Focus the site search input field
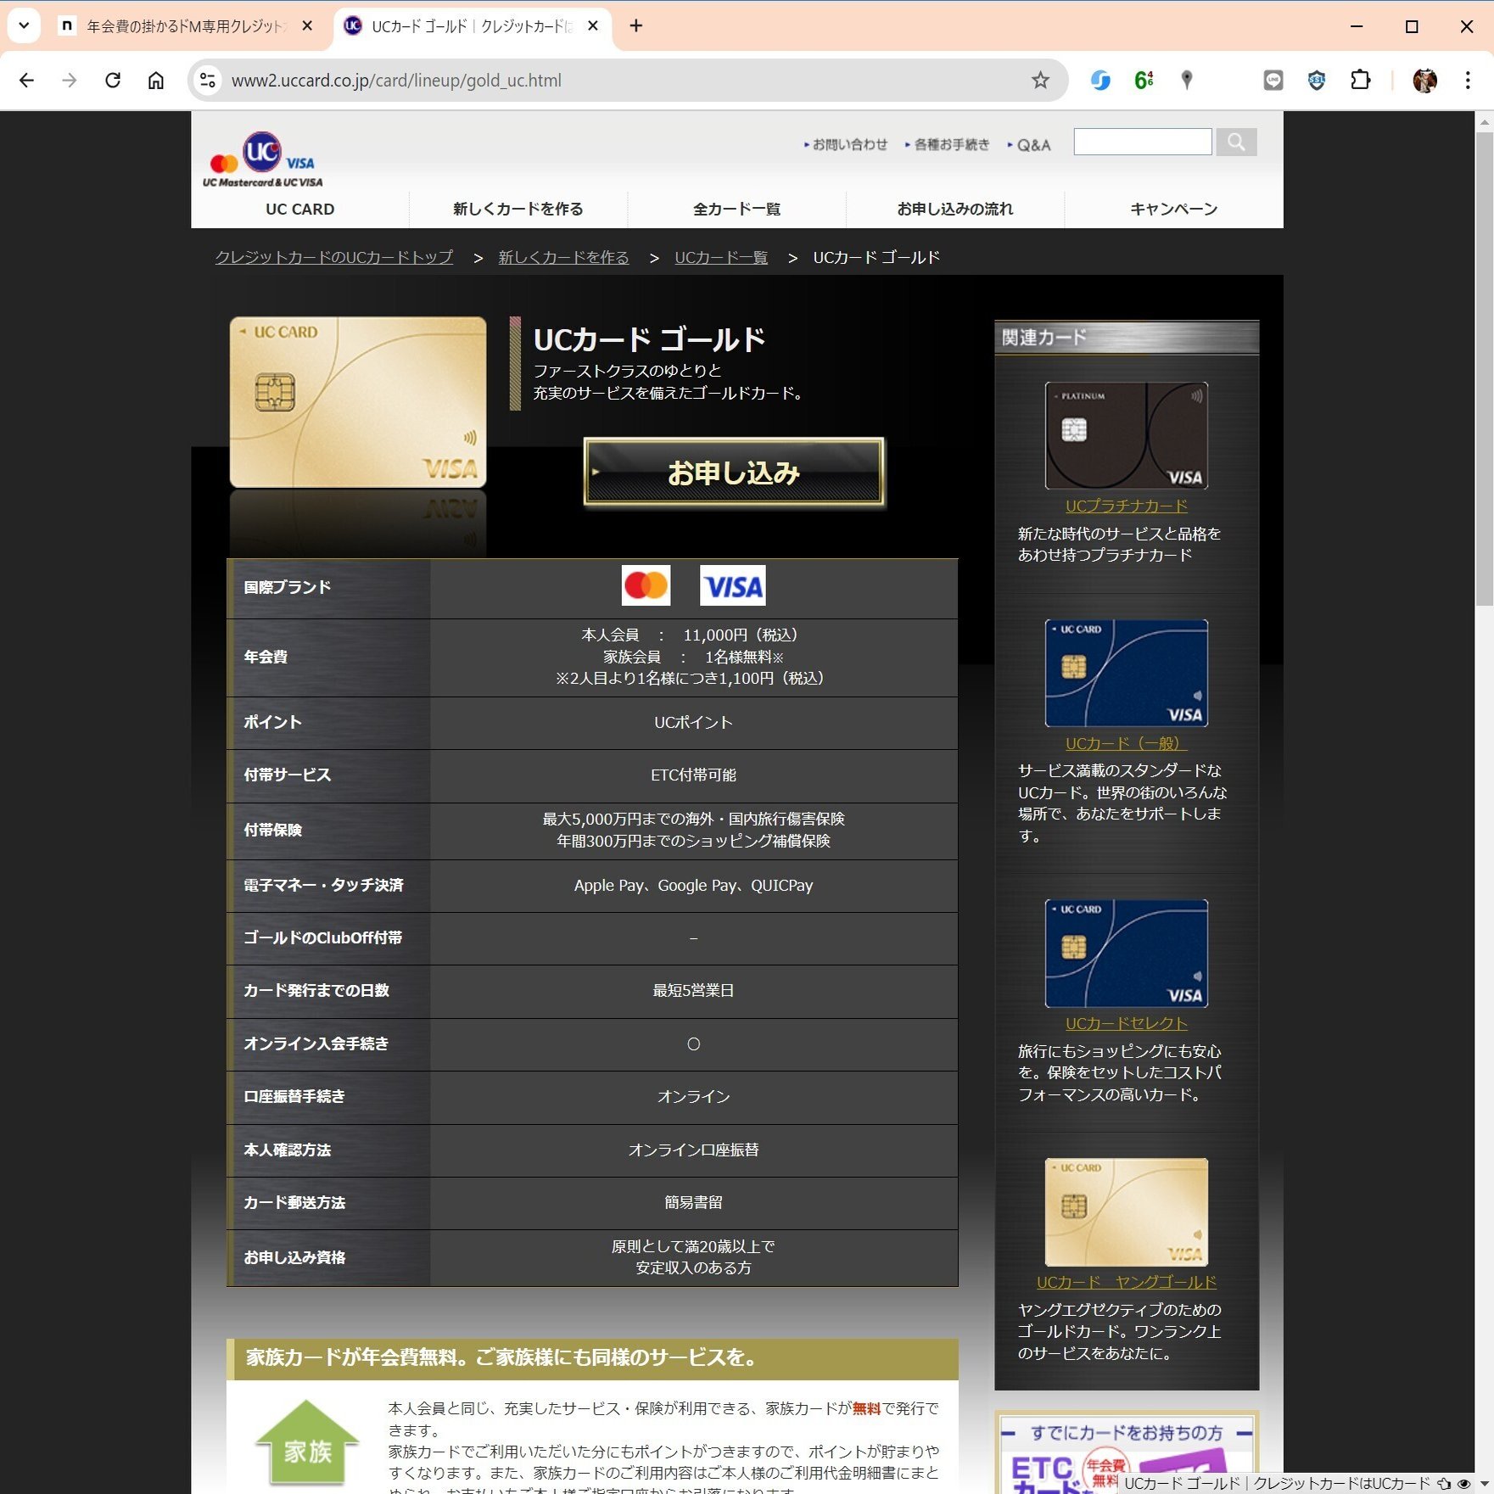This screenshot has height=1494, width=1494. 1143,143
